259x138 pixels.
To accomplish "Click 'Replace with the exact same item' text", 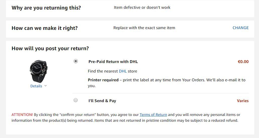I will [x=144, y=28].
